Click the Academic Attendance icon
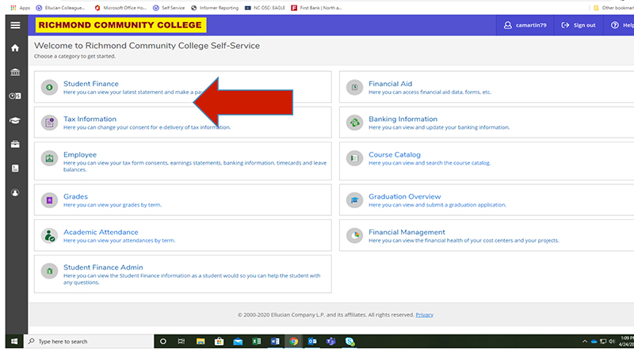The image size is (634, 356). tap(49, 236)
